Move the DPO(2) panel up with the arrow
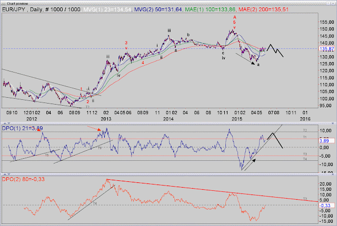Screen dimensions: 337x226 [5, 174]
